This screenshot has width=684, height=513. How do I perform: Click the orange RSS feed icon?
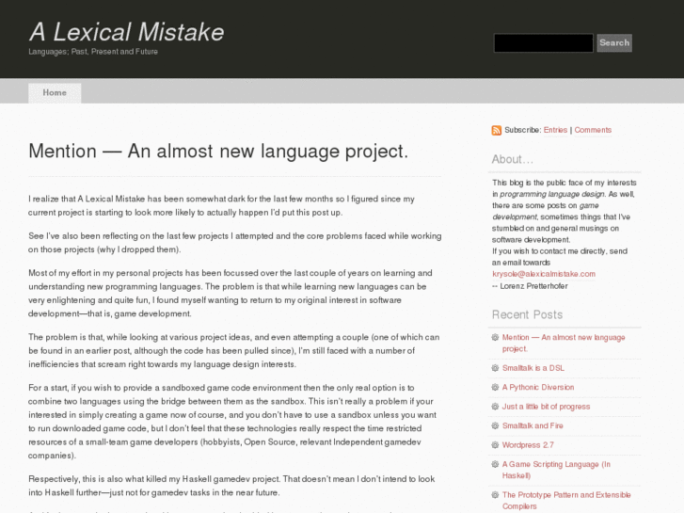tap(497, 130)
